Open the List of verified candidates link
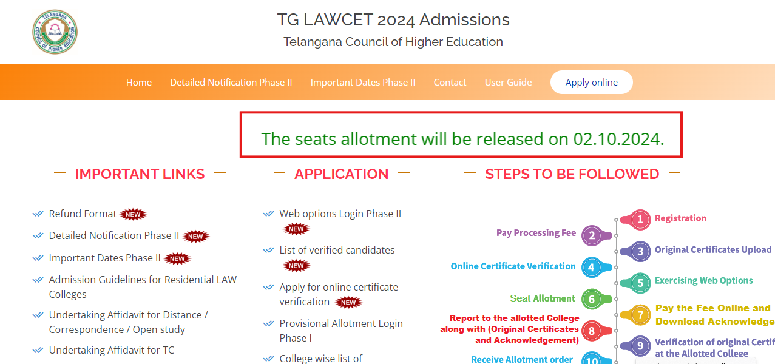 tap(337, 249)
